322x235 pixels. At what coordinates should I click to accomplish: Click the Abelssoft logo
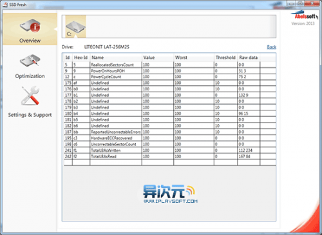pos(305,15)
